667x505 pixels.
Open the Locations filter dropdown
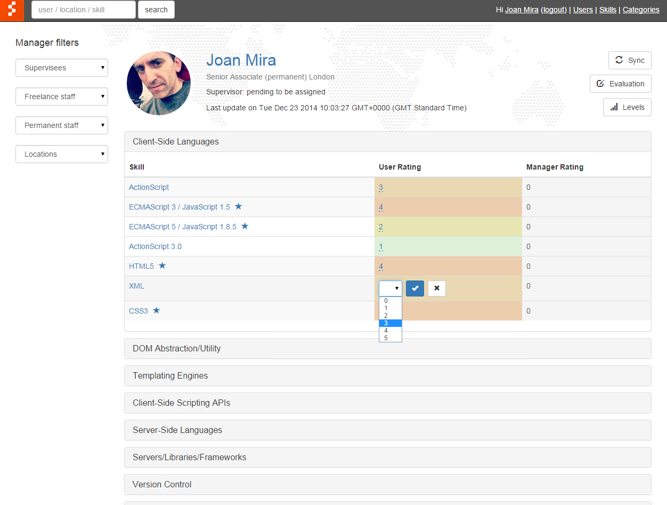point(62,154)
